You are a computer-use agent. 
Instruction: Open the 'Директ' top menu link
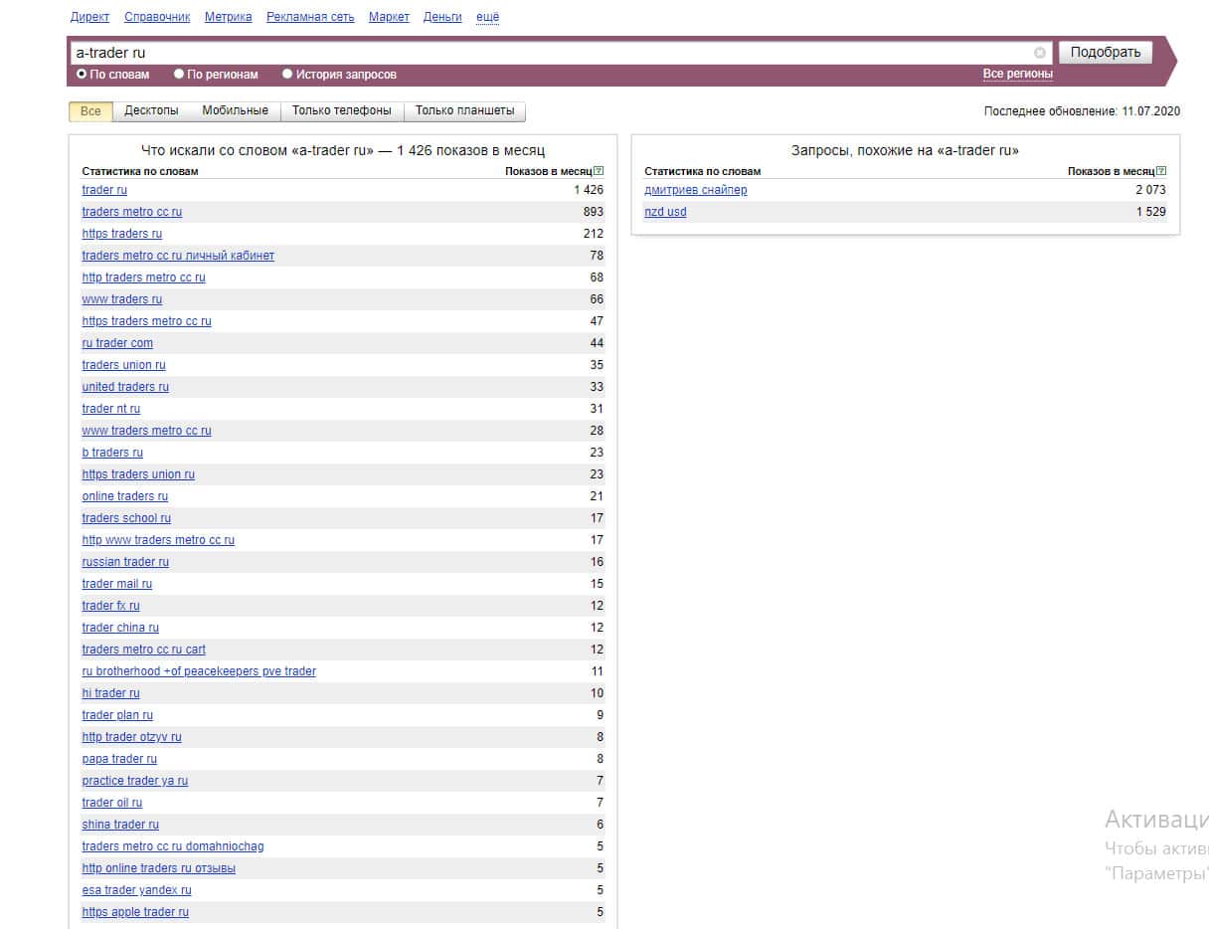[x=89, y=17]
